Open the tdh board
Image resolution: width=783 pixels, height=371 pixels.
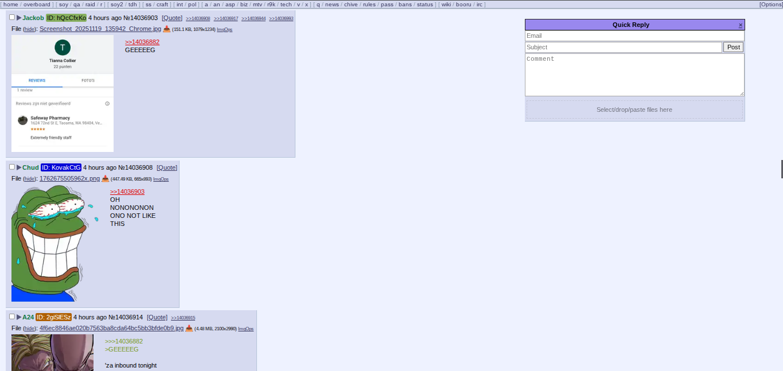133,5
